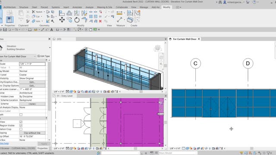The width and height of the screenshot is (276, 155).
Task: Click the Color Scheme none button
Action: point(32,104)
